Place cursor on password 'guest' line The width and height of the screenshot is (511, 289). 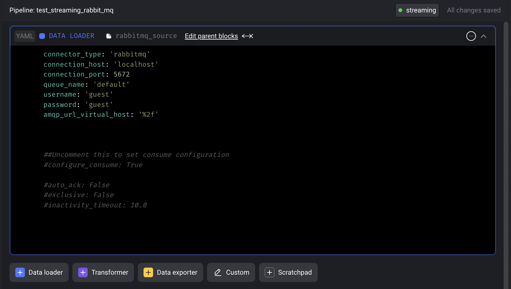(78, 105)
